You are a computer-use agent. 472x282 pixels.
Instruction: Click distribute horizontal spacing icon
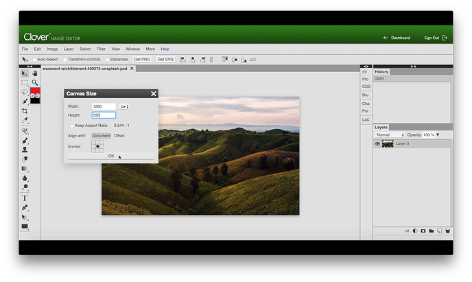(x=253, y=60)
